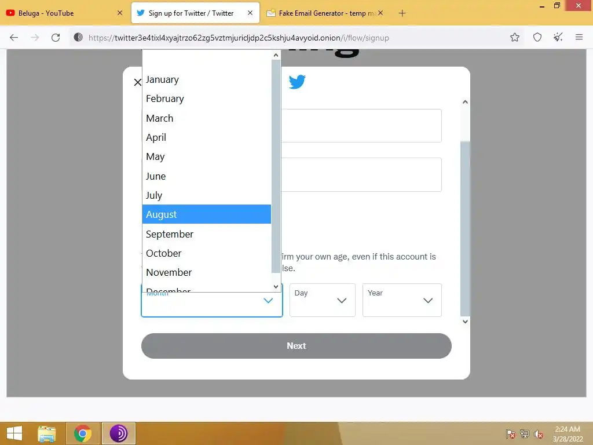
Task: Switch to the Fake Email Generator tab
Action: (x=324, y=13)
